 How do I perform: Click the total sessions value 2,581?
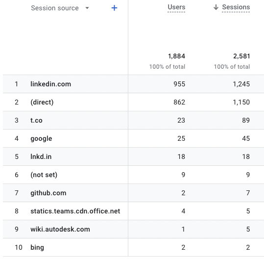241,56
